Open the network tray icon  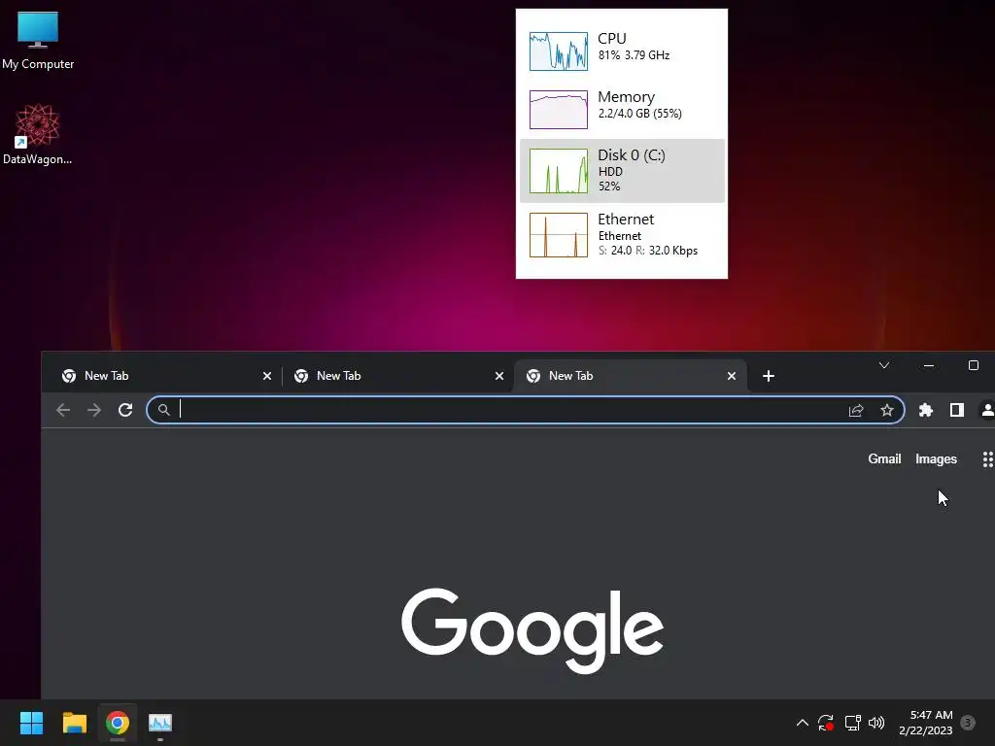coord(852,723)
